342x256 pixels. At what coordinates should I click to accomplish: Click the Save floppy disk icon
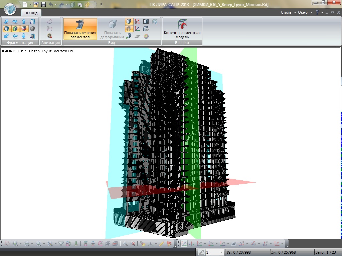(43, 5)
